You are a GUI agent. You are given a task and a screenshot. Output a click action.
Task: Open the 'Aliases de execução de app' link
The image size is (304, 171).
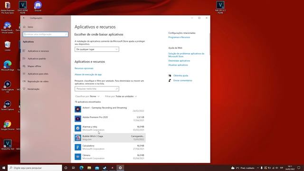click(x=88, y=75)
